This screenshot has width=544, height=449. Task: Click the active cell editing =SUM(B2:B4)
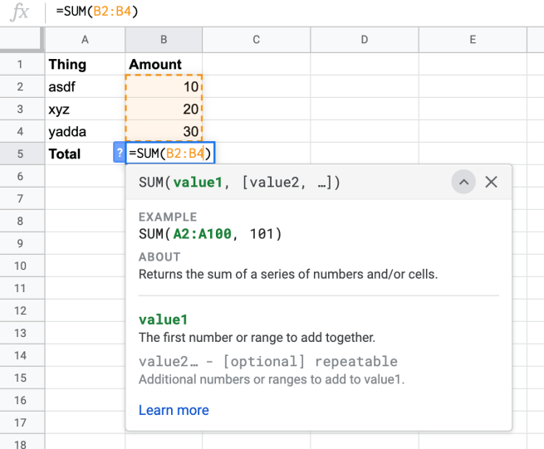click(171, 154)
